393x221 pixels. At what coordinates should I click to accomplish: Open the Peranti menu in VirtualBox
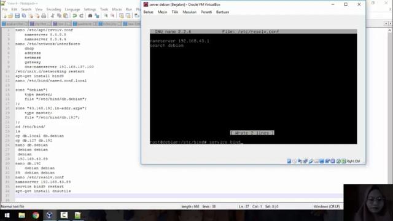tap(206, 12)
